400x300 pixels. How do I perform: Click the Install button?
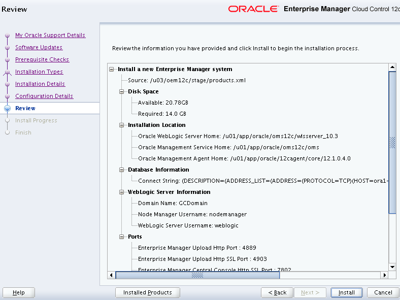(346, 292)
